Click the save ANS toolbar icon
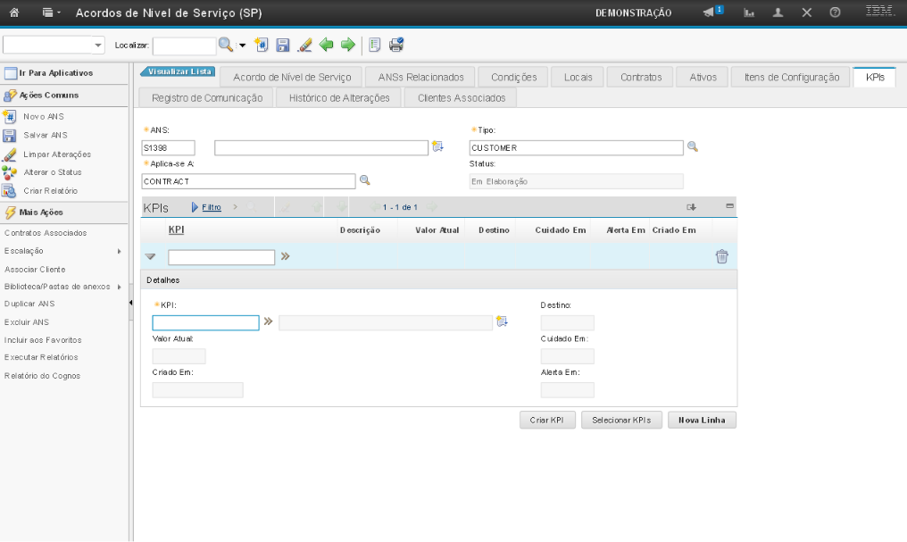The height and width of the screenshot is (542, 907). click(283, 45)
